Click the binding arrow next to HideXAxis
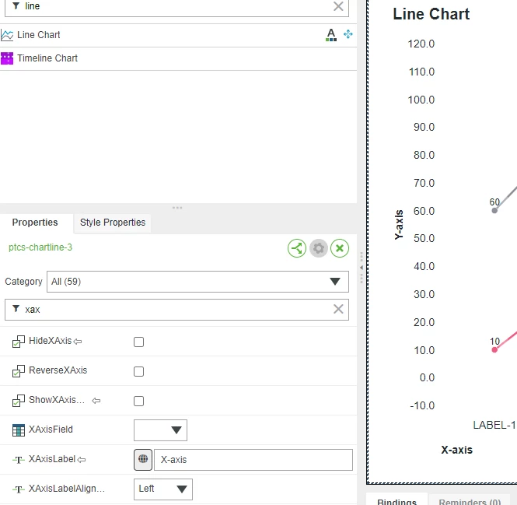 click(x=78, y=342)
